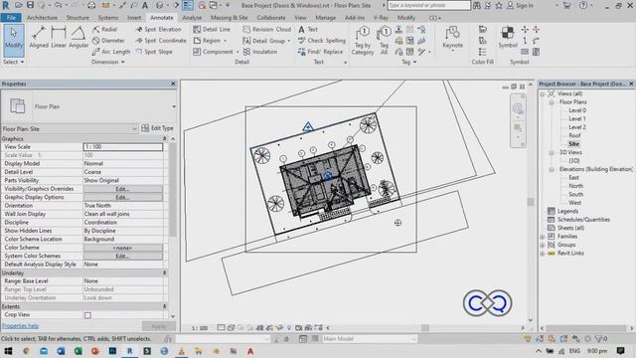Click the Edit Type button
The image size is (636, 358).
pos(157,128)
